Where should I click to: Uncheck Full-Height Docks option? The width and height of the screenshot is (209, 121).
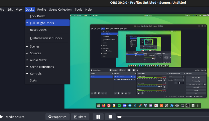point(48,23)
